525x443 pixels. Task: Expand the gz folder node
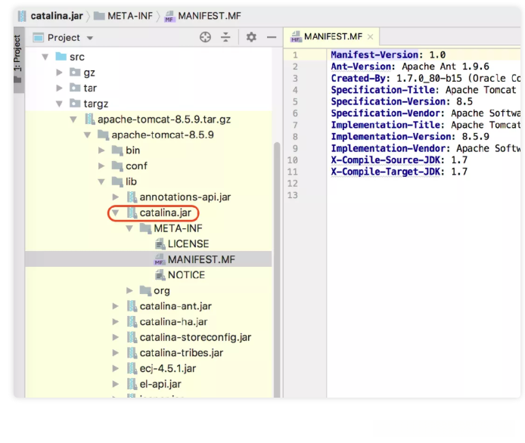pyautogui.click(x=59, y=73)
